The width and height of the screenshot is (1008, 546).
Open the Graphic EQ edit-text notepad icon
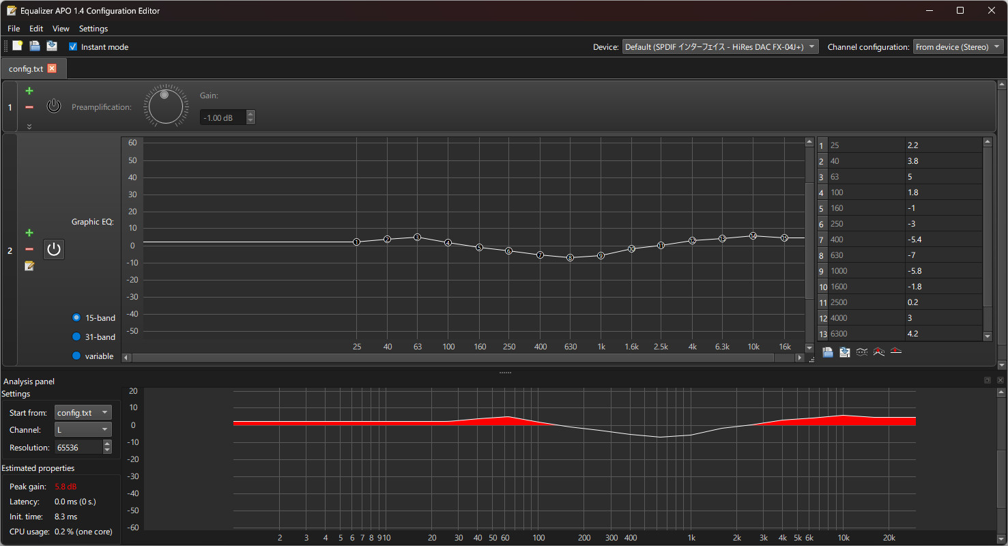click(29, 265)
